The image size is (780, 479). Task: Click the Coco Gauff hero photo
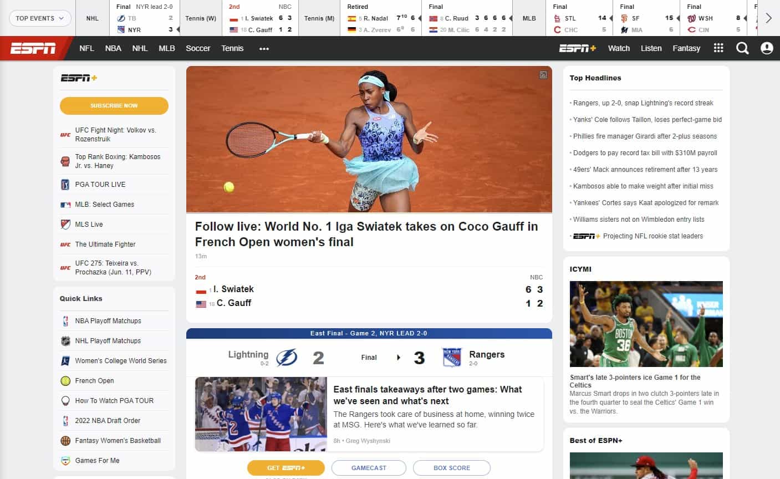[369, 139]
